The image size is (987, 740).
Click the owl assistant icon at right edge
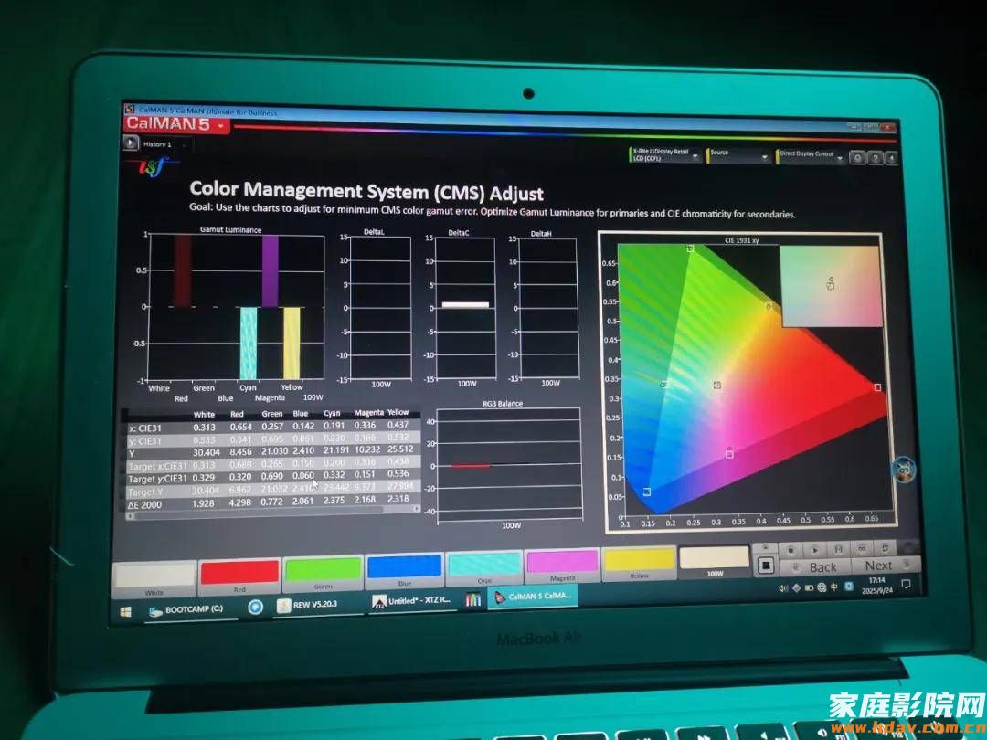(904, 470)
